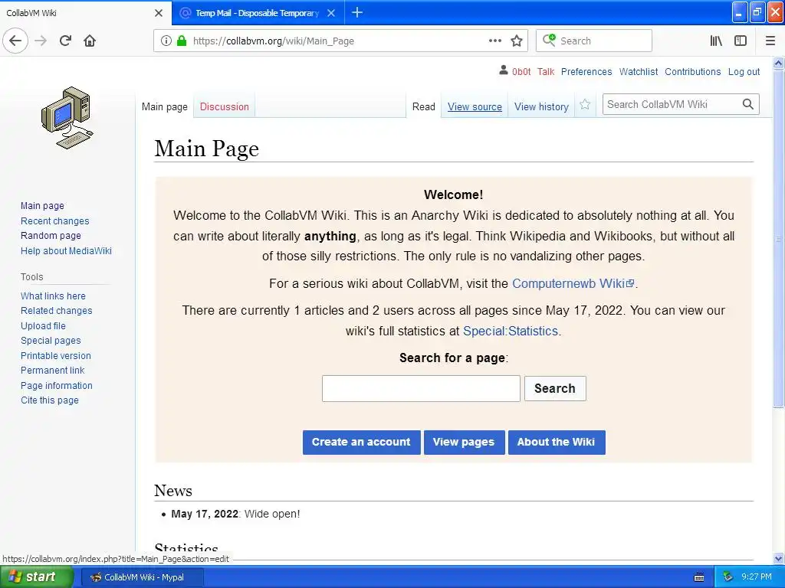Click the search engine magnifier icon
The height and width of the screenshot is (588, 785).
click(549, 40)
